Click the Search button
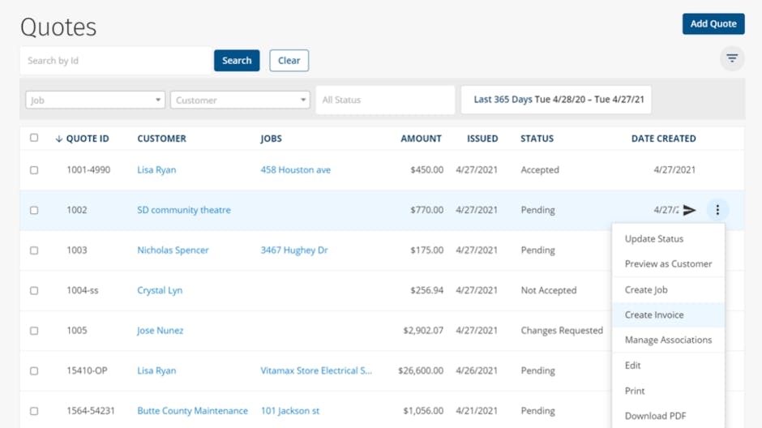The height and width of the screenshot is (428, 762). click(237, 61)
